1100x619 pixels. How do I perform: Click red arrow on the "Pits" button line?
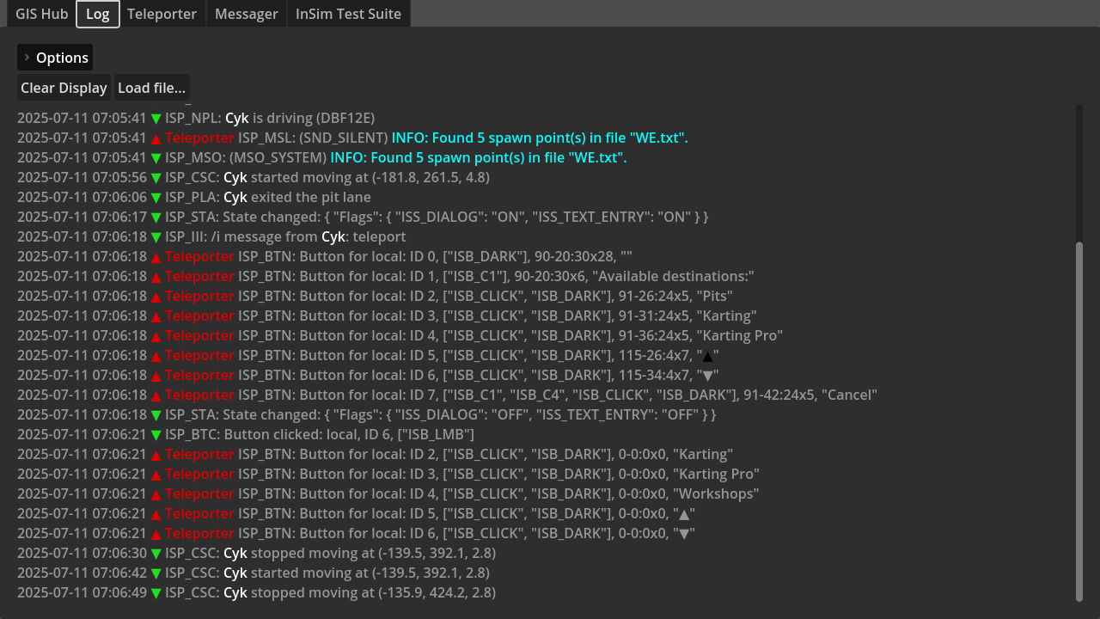pyautogui.click(x=156, y=297)
